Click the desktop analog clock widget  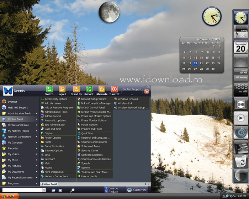point(212,16)
